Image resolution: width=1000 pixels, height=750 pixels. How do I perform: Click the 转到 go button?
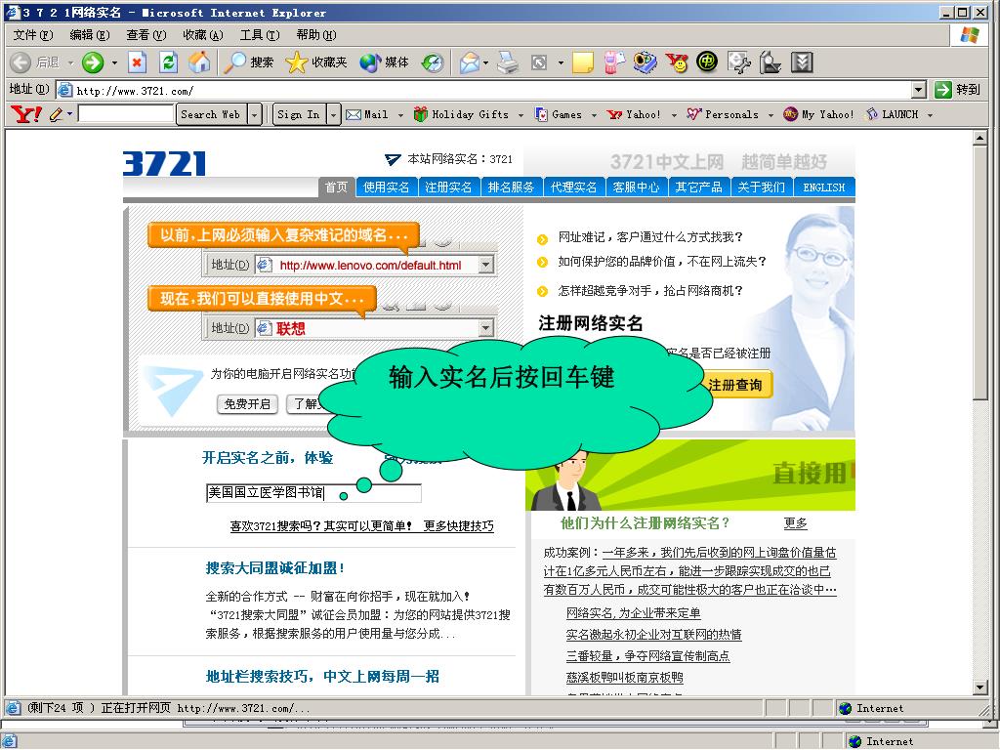pyautogui.click(x=958, y=90)
